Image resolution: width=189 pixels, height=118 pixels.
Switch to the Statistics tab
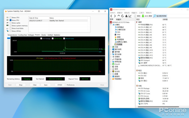(x=57, y=35)
